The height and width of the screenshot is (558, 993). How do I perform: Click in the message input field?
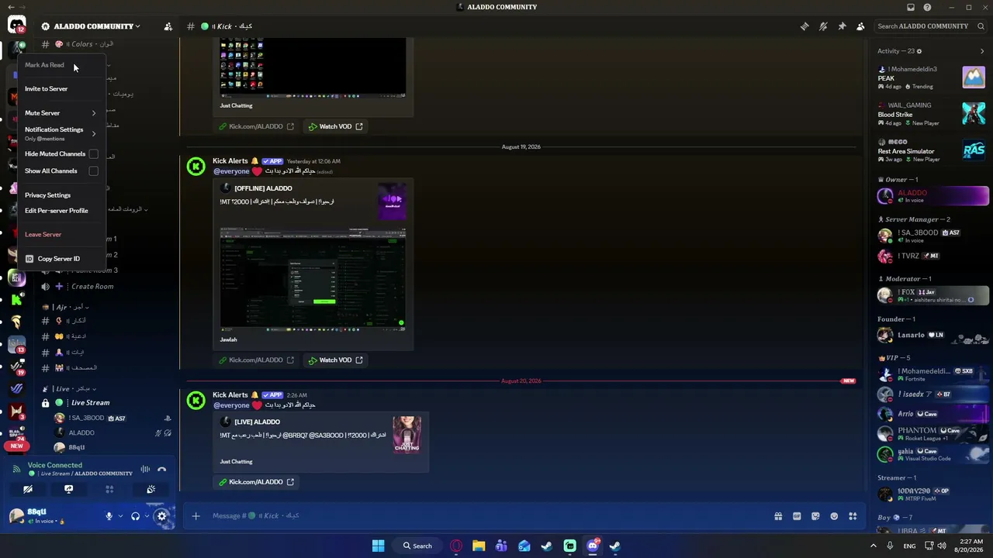point(489,516)
